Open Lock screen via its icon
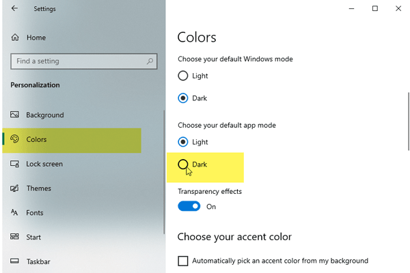The image size is (410, 273). click(15, 164)
